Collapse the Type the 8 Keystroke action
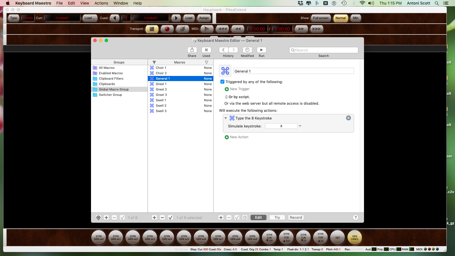The height and width of the screenshot is (256, 455). pyautogui.click(x=226, y=118)
